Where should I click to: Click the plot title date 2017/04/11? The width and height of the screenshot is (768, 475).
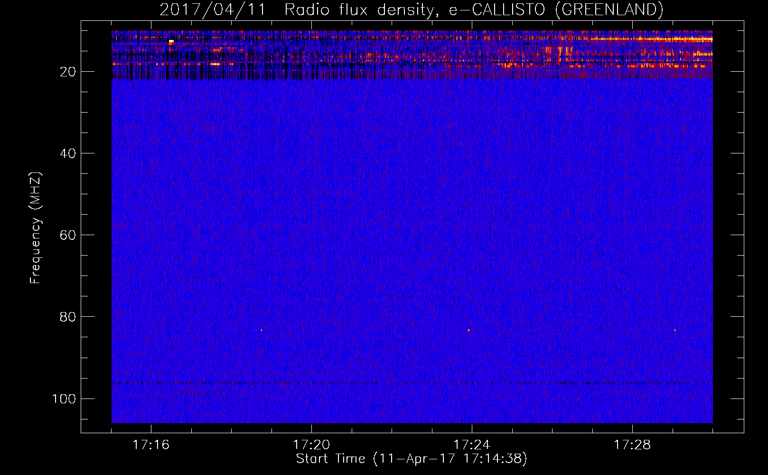click(213, 10)
